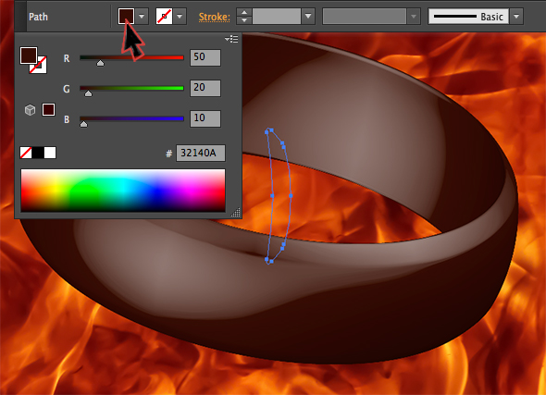546x395 pixels.
Task: Click the blue B slider handle
Action: (83, 124)
